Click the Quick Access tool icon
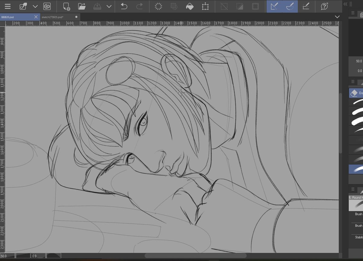Screen dimensions: 363x261 (x=23, y=6)
